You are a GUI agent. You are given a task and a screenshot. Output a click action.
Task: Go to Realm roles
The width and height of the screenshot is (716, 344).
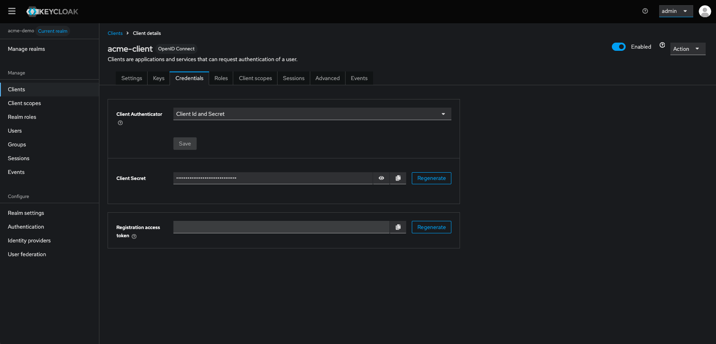(x=49, y=117)
